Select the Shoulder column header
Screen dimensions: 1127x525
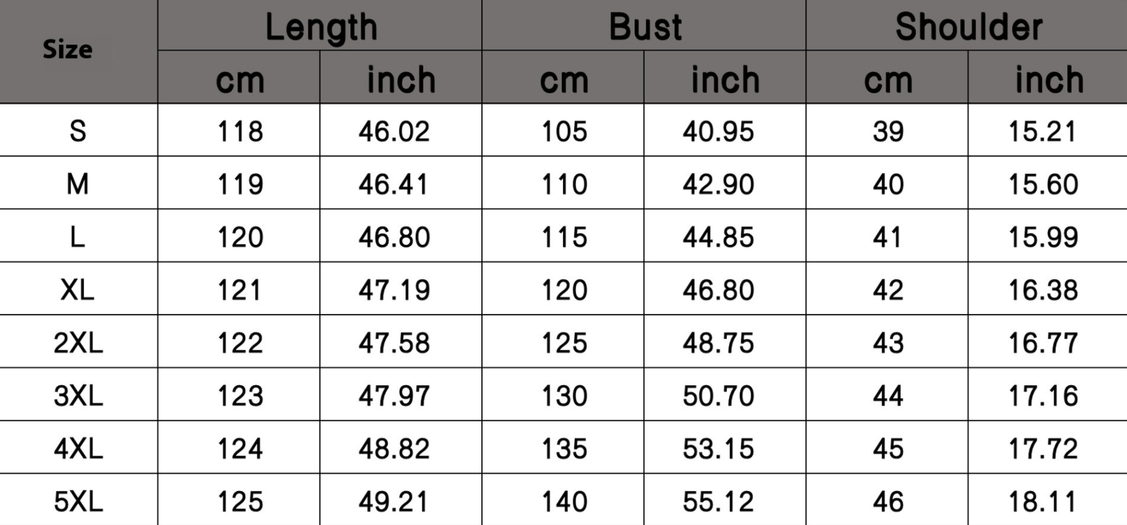[967, 26]
